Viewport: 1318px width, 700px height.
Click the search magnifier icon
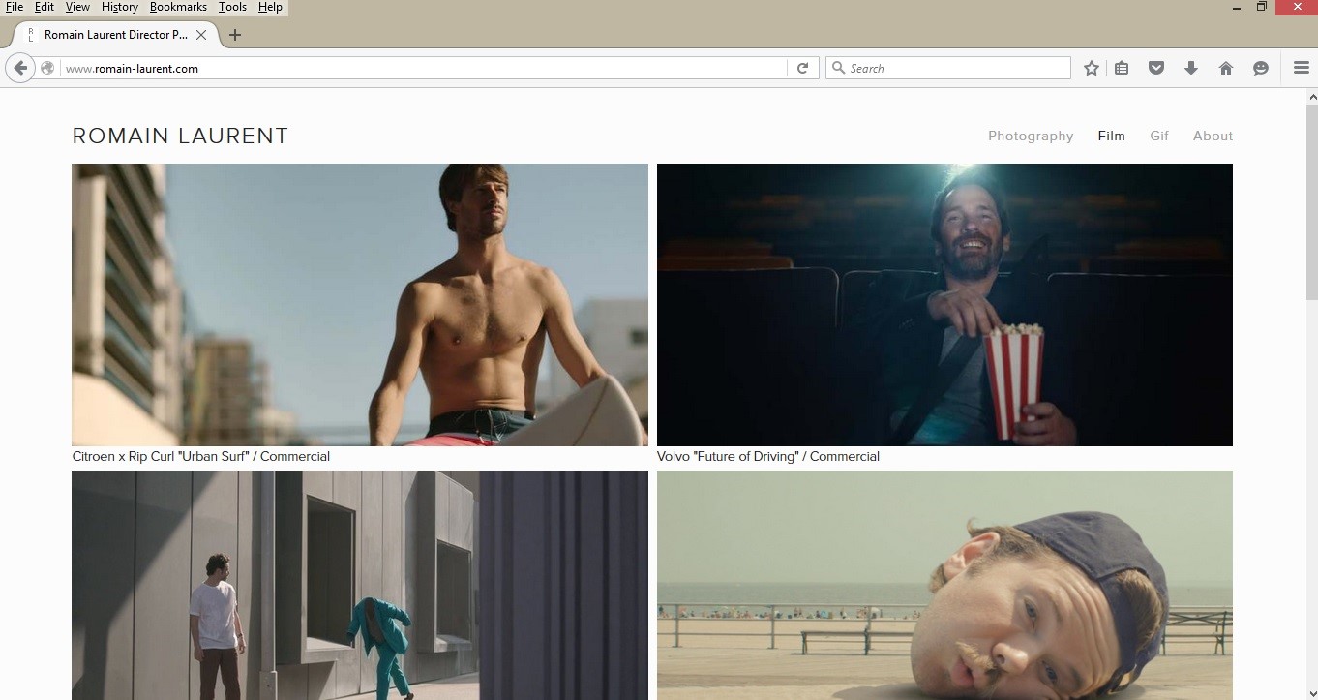838,68
